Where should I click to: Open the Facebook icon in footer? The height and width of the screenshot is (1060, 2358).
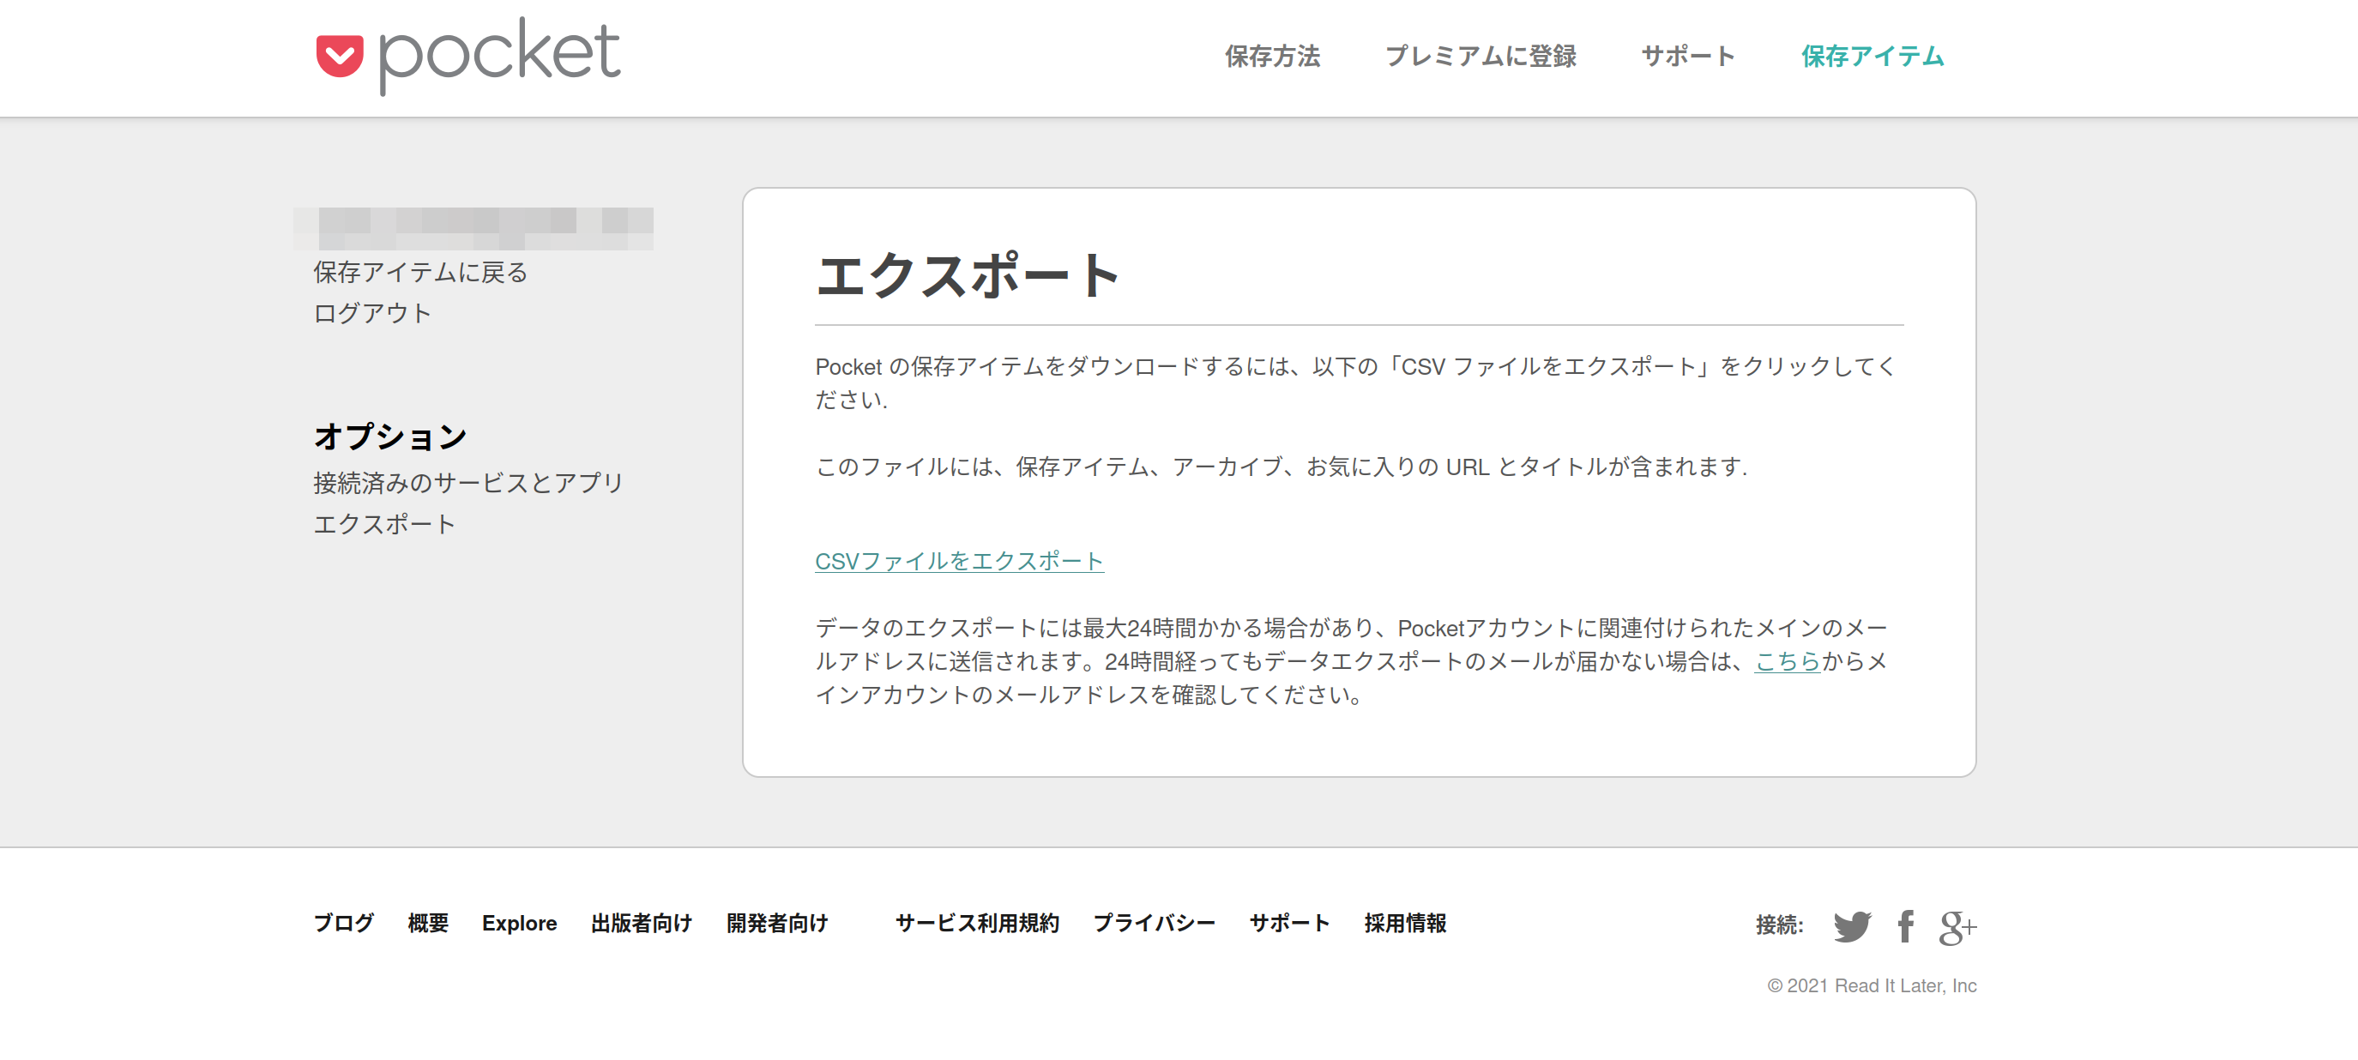click(1906, 926)
